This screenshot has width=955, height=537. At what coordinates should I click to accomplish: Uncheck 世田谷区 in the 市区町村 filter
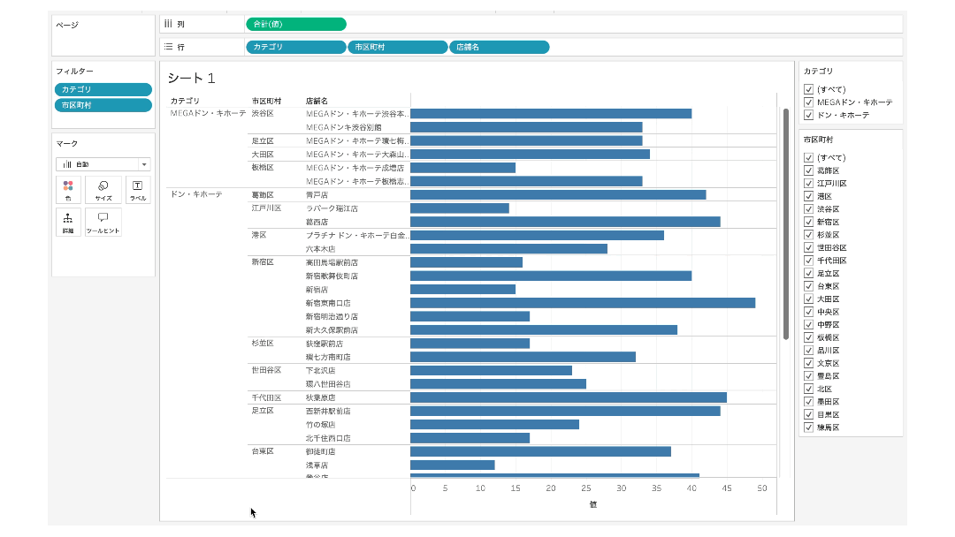click(x=809, y=247)
